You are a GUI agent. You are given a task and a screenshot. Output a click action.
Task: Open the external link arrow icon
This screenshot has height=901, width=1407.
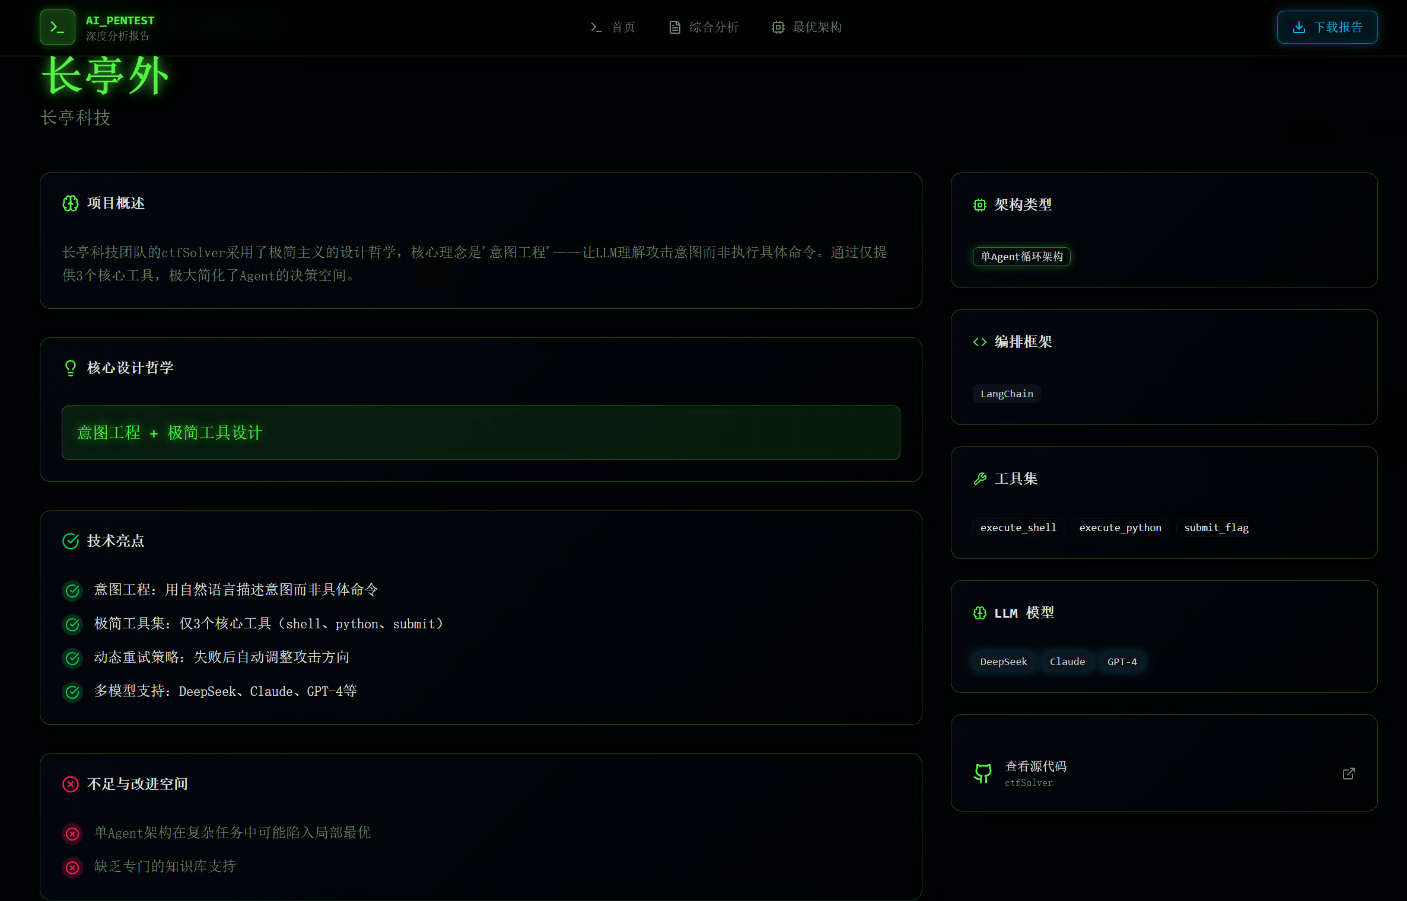click(x=1348, y=774)
